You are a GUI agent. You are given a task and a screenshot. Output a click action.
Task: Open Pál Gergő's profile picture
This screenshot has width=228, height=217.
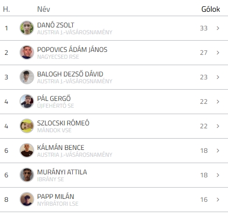point(27,101)
